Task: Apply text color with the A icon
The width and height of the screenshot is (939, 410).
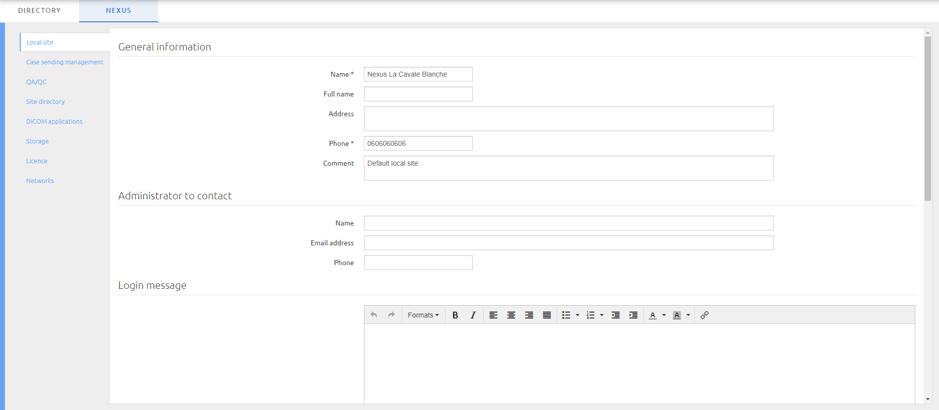Action: 653,315
